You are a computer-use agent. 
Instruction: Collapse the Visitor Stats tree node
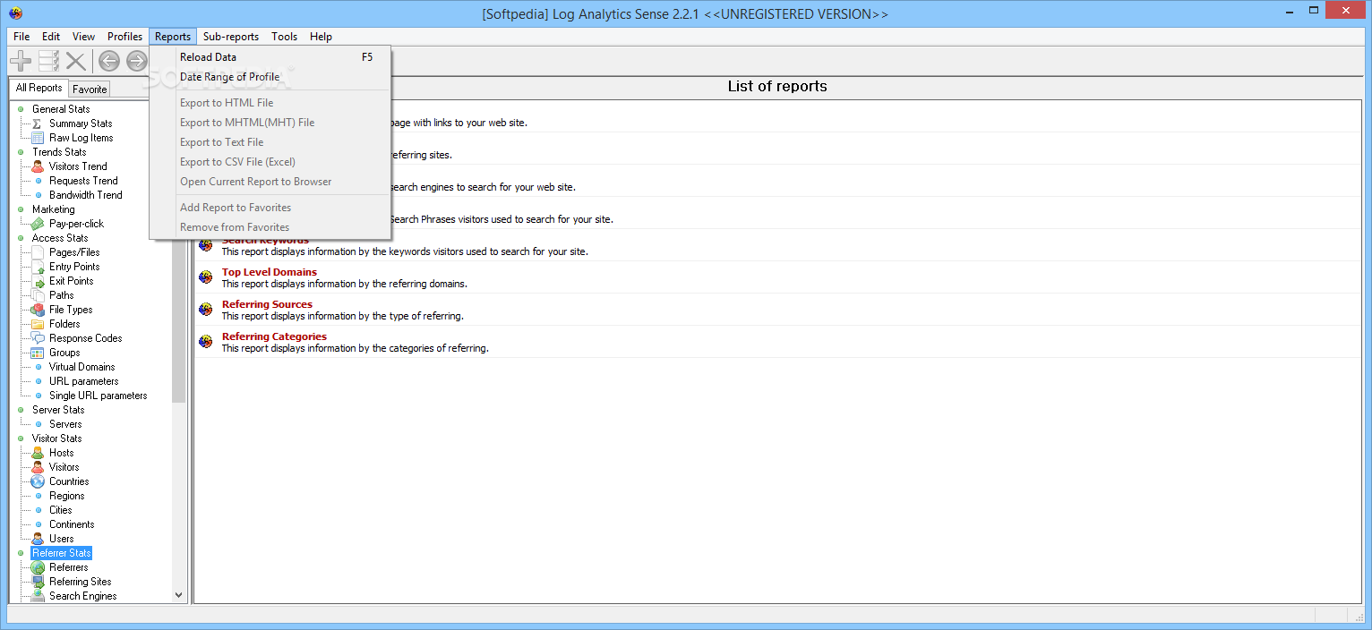[x=21, y=438]
